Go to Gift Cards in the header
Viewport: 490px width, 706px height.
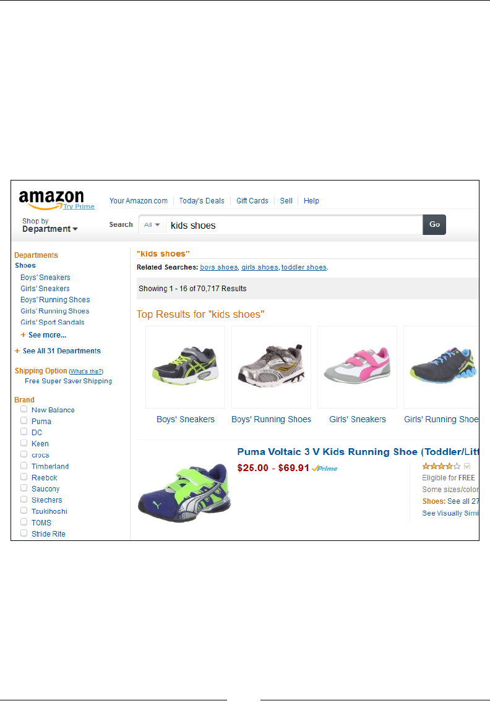point(252,201)
